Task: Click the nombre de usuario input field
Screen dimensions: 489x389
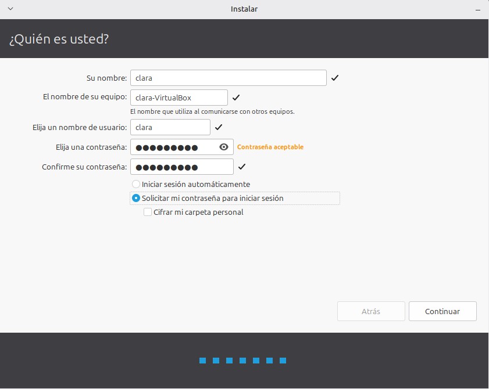Action: click(x=170, y=127)
